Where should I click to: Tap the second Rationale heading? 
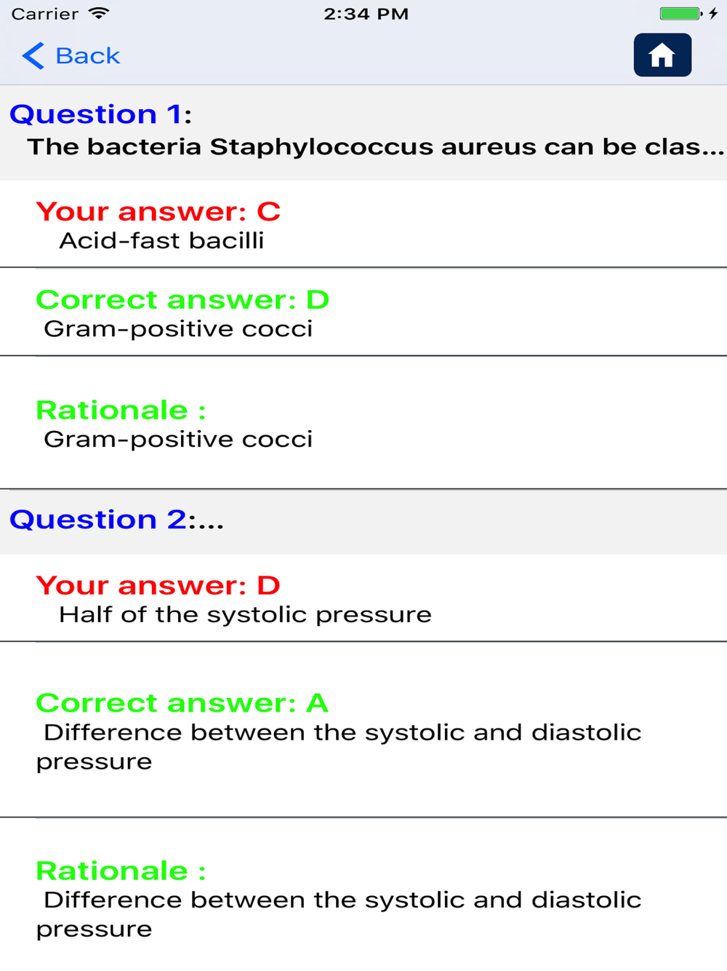click(121, 871)
